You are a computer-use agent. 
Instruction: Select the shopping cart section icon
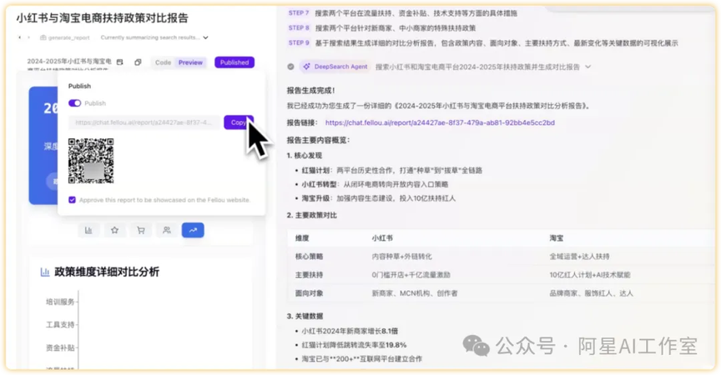(x=141, y=230)
